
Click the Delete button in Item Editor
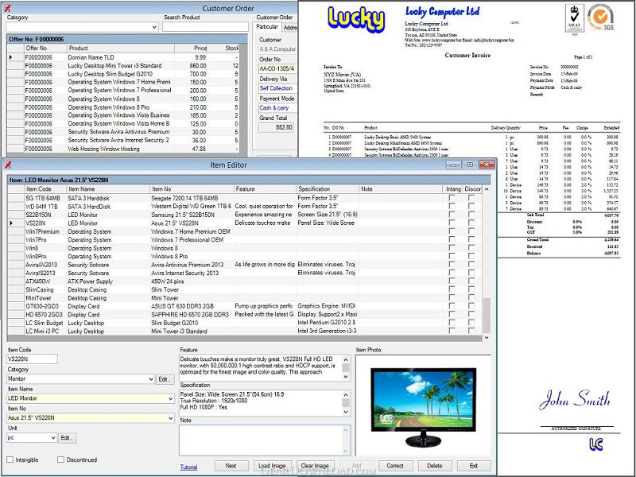coord(434,466)
